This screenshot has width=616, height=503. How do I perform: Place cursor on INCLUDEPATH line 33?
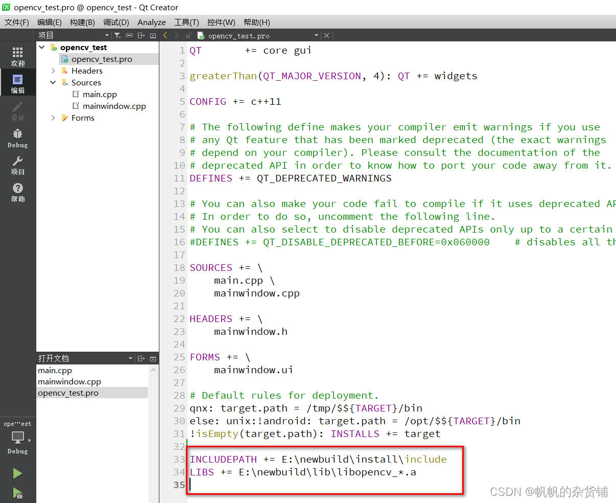point(318,459)
